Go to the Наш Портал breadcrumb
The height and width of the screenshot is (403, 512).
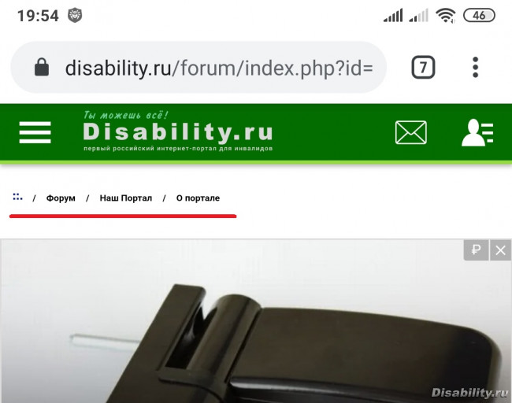click(126, 198)
